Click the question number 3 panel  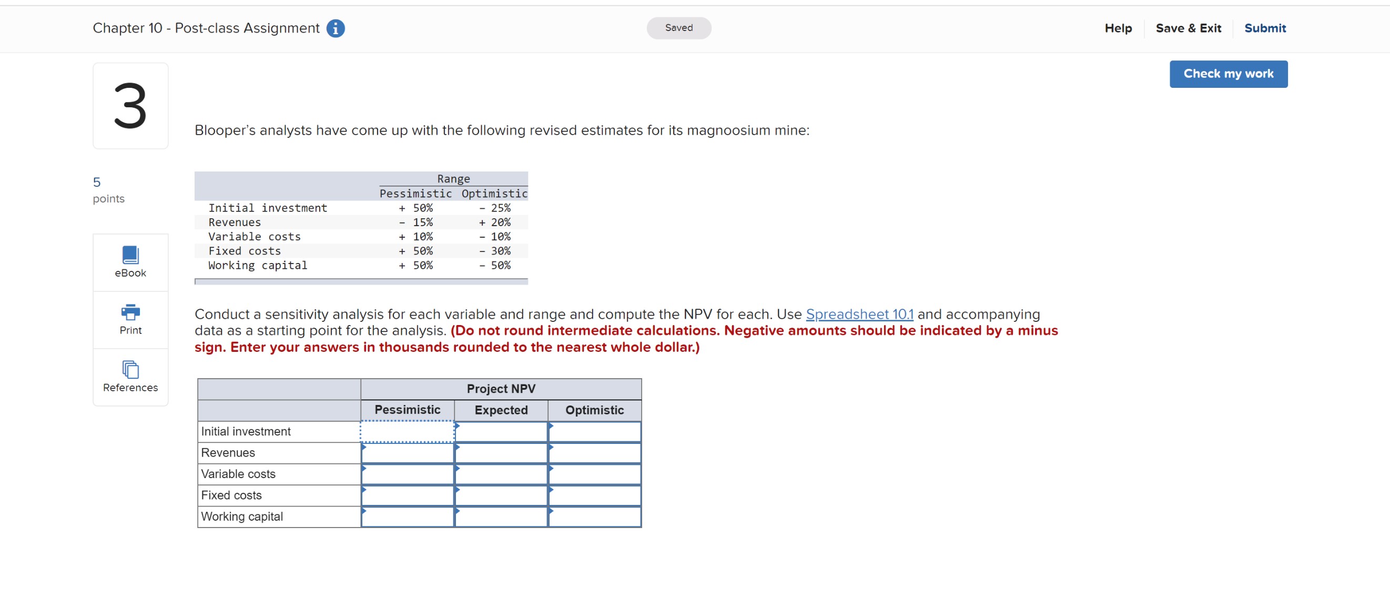click(x=130, y=105)
